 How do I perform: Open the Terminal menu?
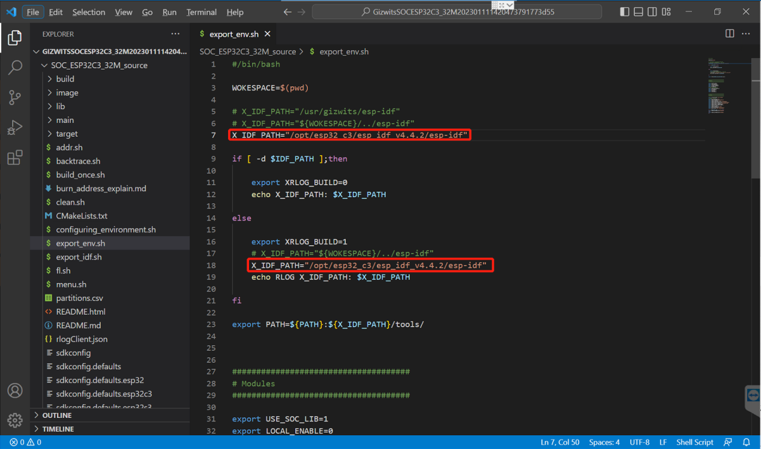tap(201, 12)
